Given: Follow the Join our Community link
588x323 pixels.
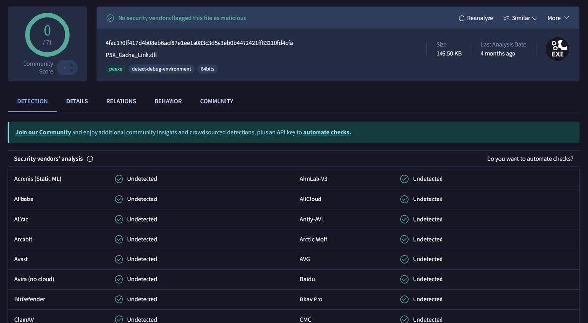Looking at the screenshot, I should 43,132.
